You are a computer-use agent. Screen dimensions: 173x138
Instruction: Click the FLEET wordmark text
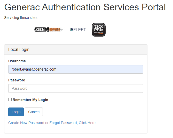click(x=80, y=30)
